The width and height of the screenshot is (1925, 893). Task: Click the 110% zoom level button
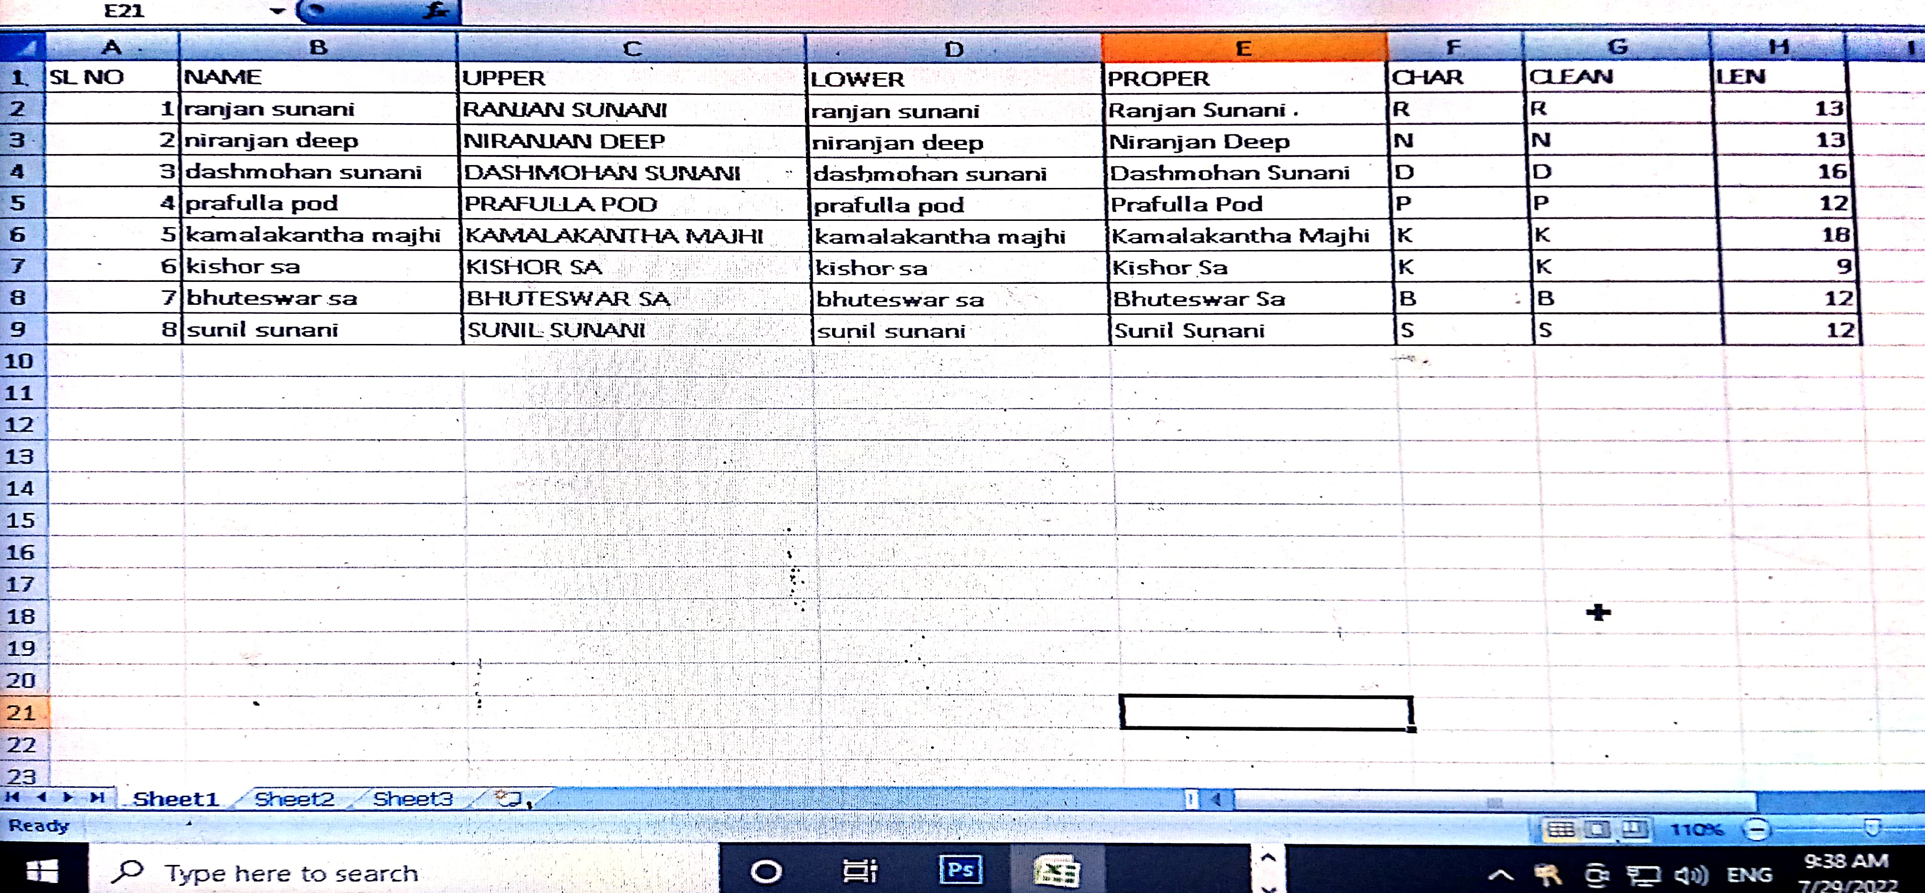(1697, 830)
